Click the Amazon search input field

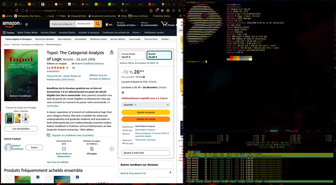pyautogui.click(x=85, y=24)
